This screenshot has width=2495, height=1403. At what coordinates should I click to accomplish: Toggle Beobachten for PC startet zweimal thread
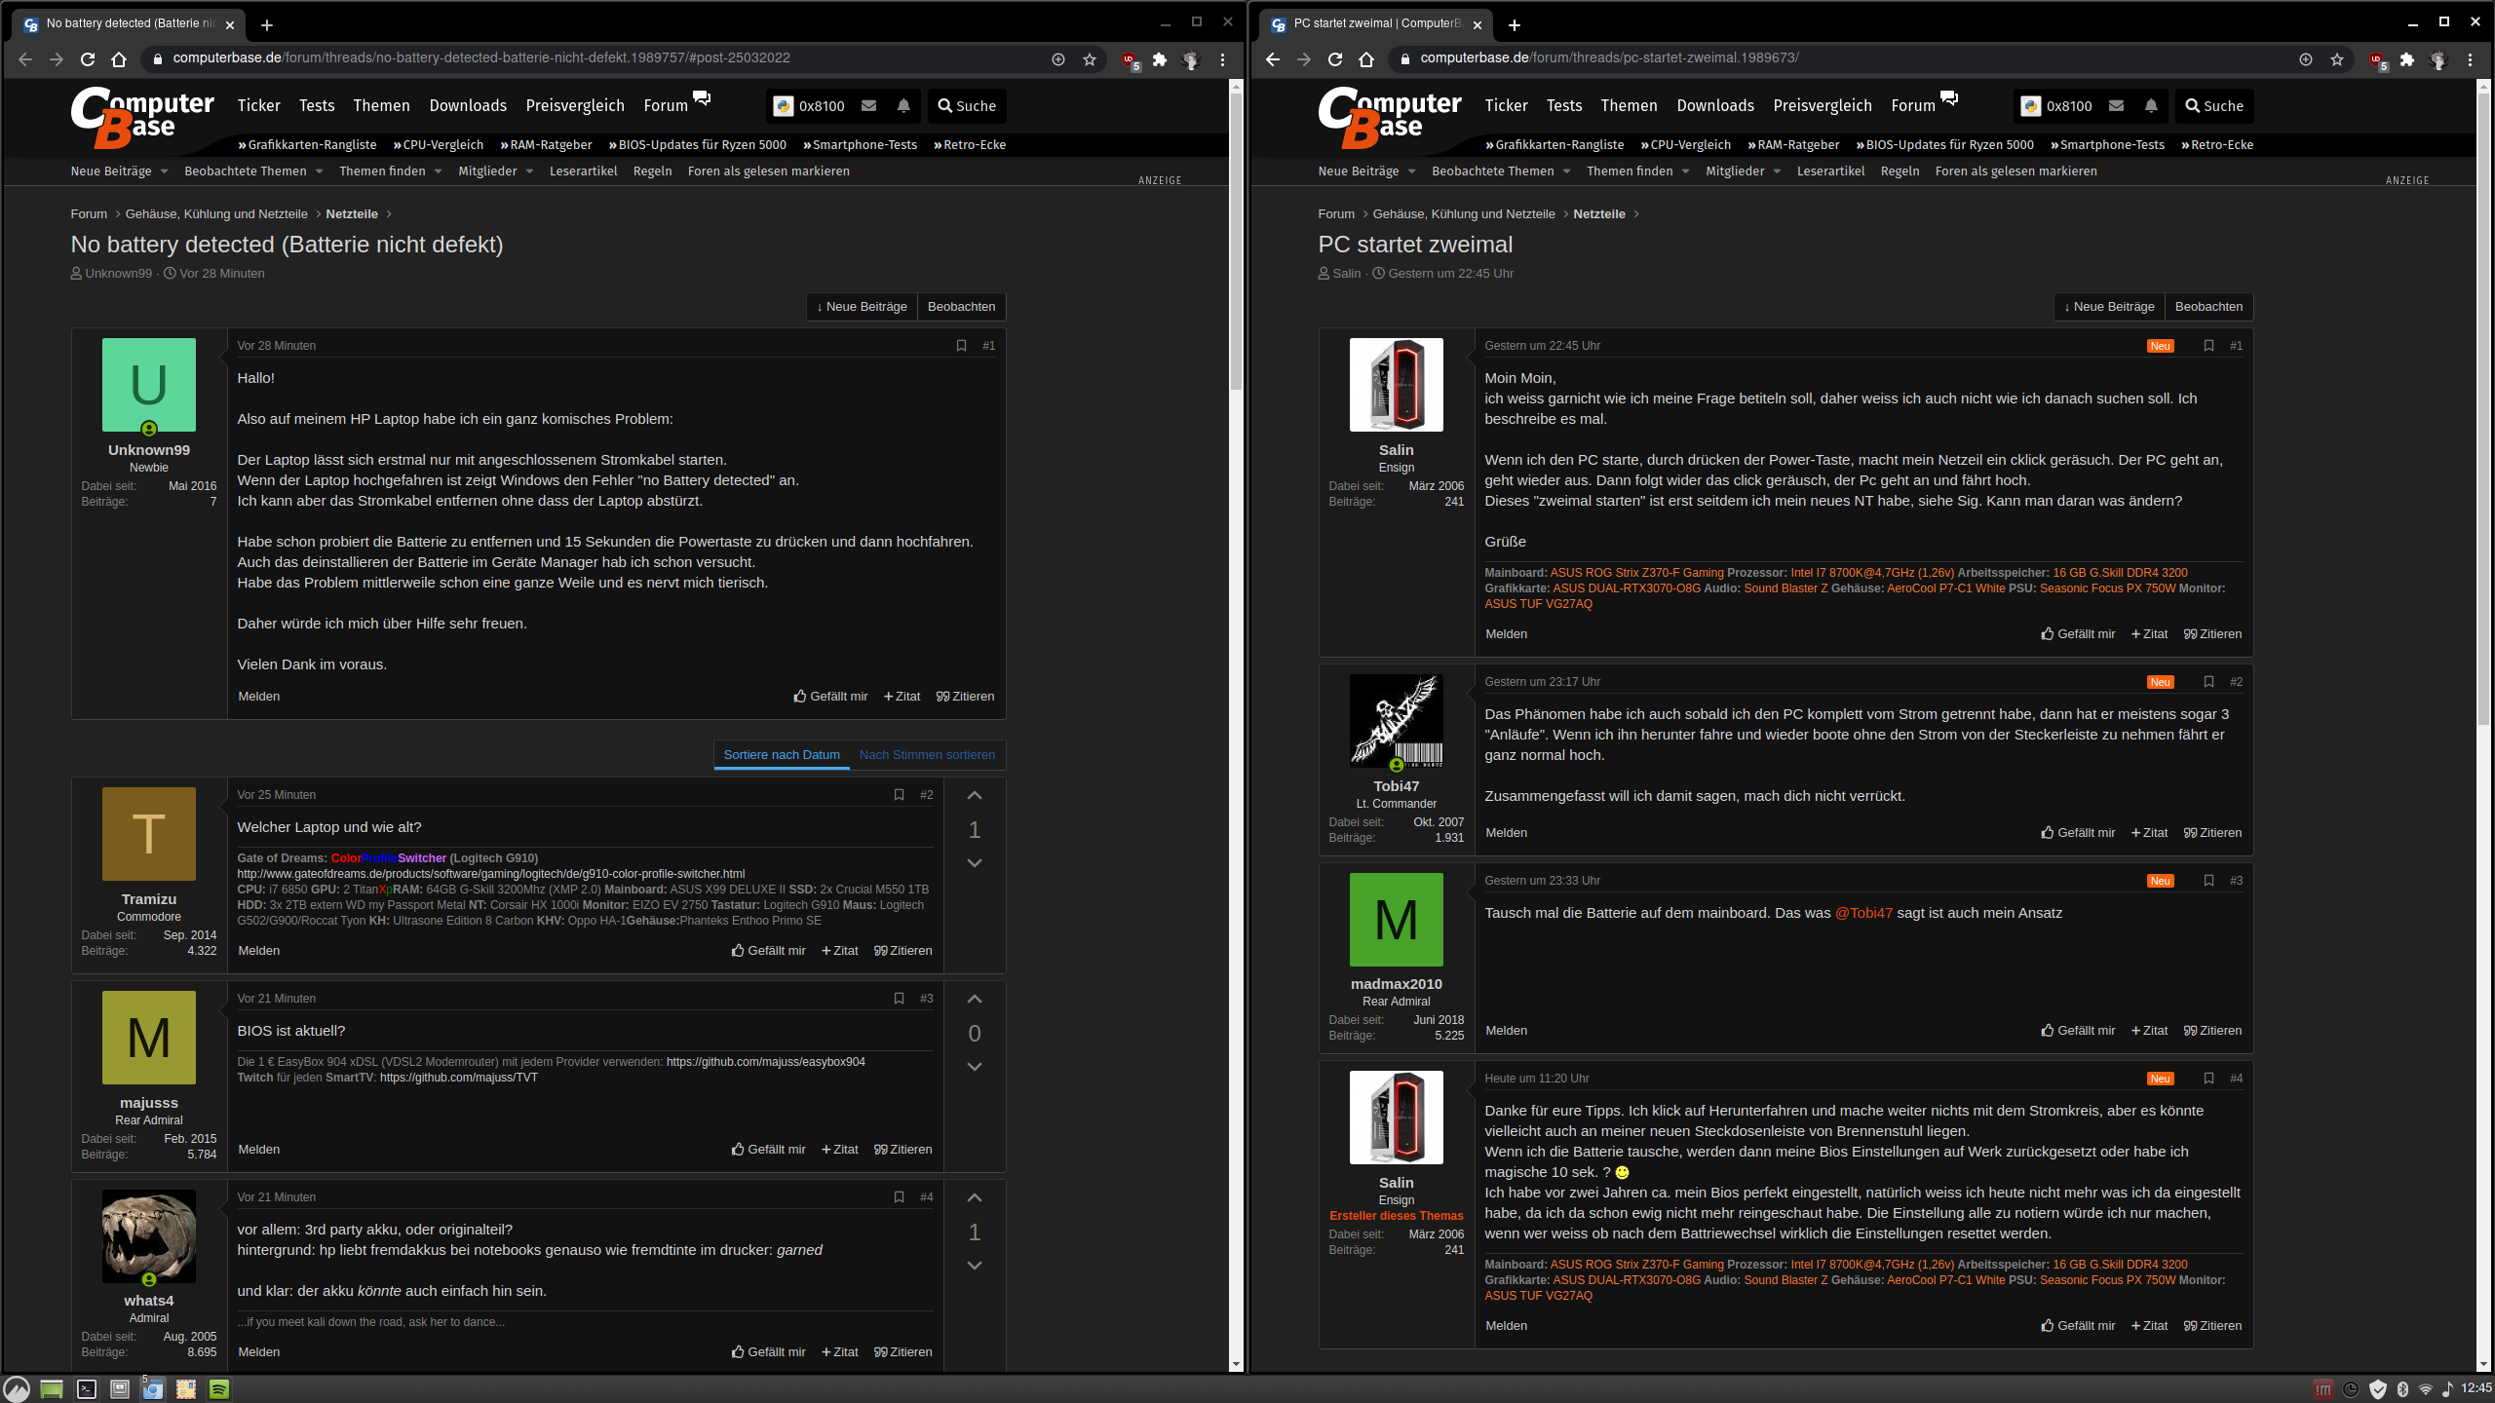[2208, 307]
